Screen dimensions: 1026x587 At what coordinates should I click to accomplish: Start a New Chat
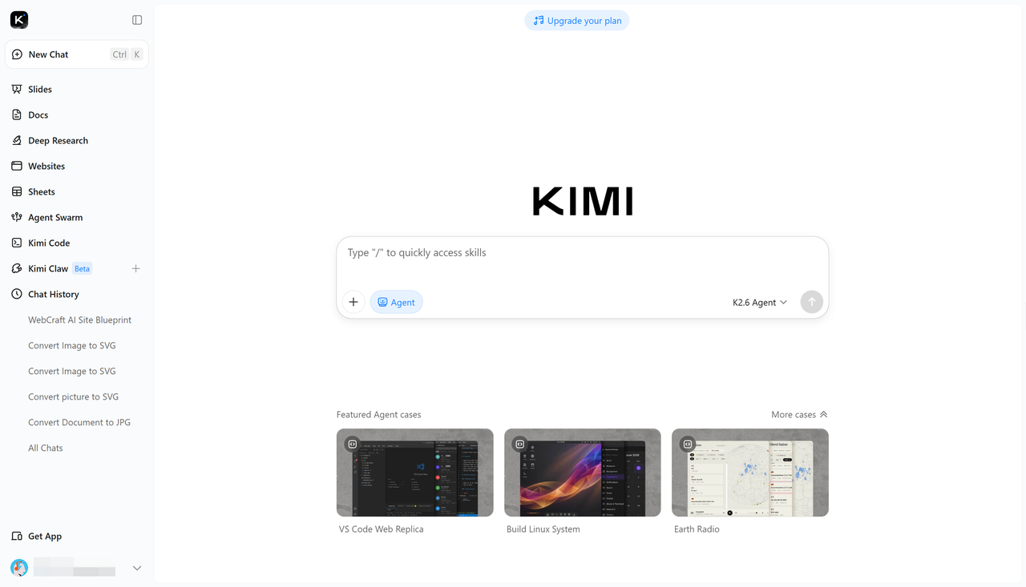pyautogui.click(x=77, y=54)
